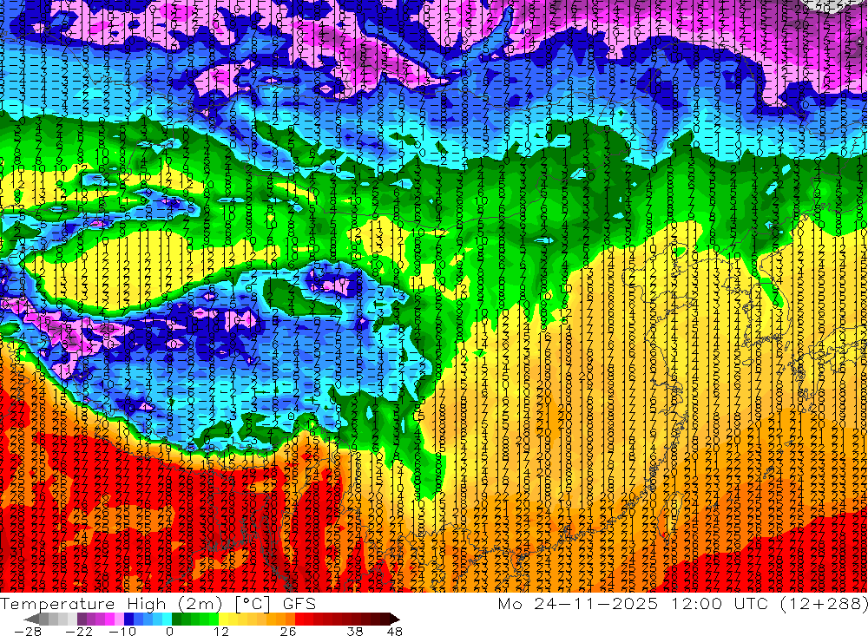The image size is (868, 636).
Task: Click the -22 value on the color scale
Action: (79, 632)
